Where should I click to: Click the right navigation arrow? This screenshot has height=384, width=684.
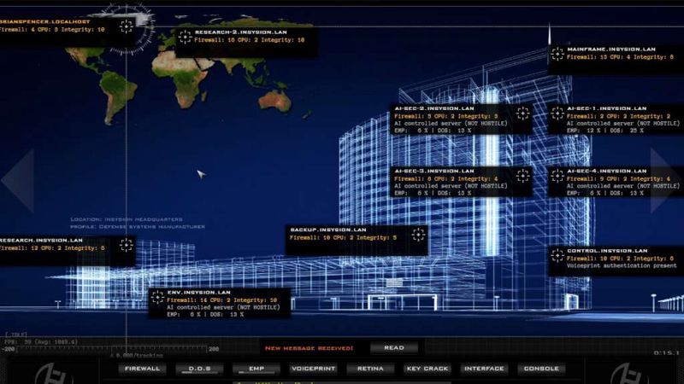coord(666,181)
